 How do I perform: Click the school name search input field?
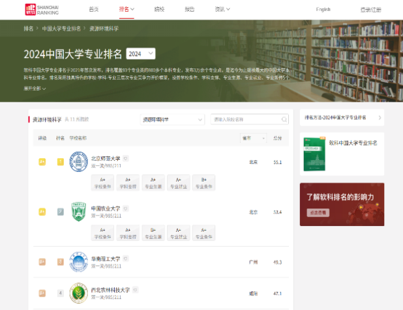245,119
